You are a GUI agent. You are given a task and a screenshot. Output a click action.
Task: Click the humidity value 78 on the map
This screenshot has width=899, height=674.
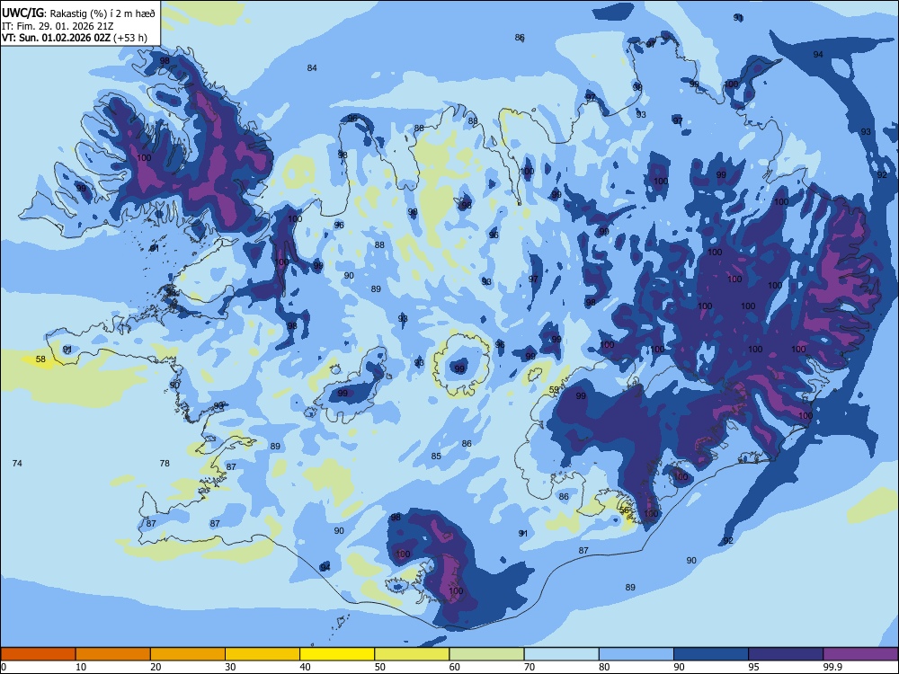click(165, 463)
